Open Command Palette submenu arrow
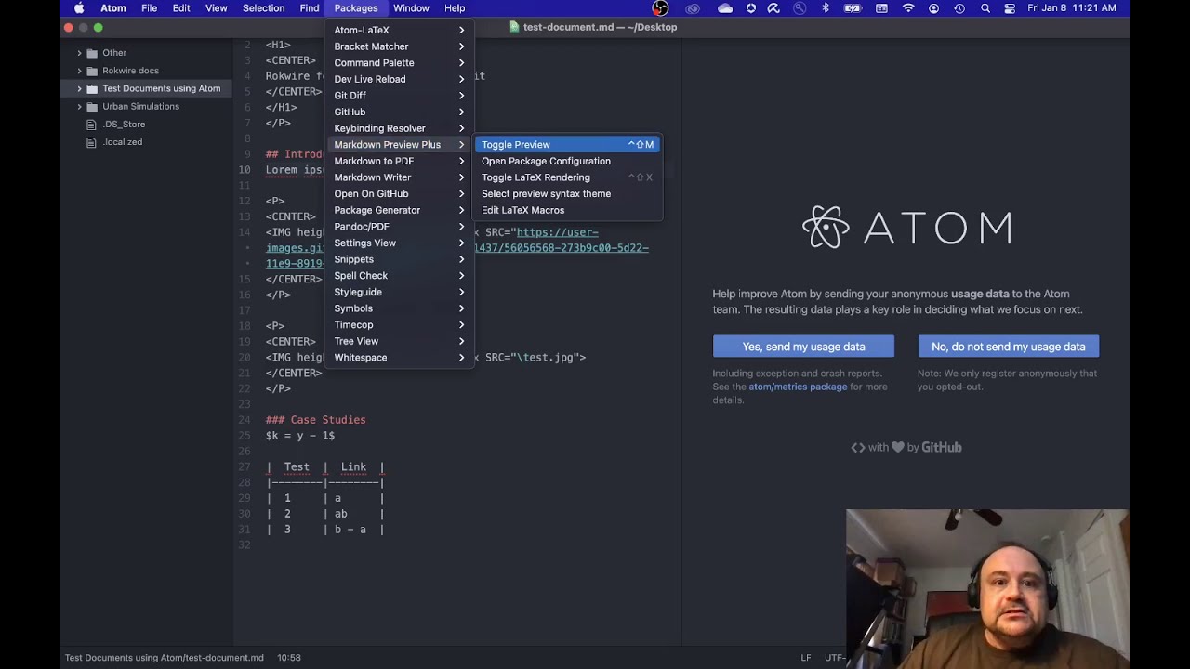The image size is (1190, 669). tap(461, 62)
